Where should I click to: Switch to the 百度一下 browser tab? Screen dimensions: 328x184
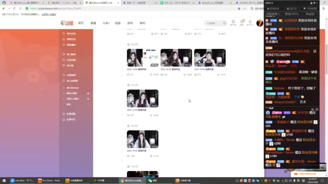tap(140, 3)
